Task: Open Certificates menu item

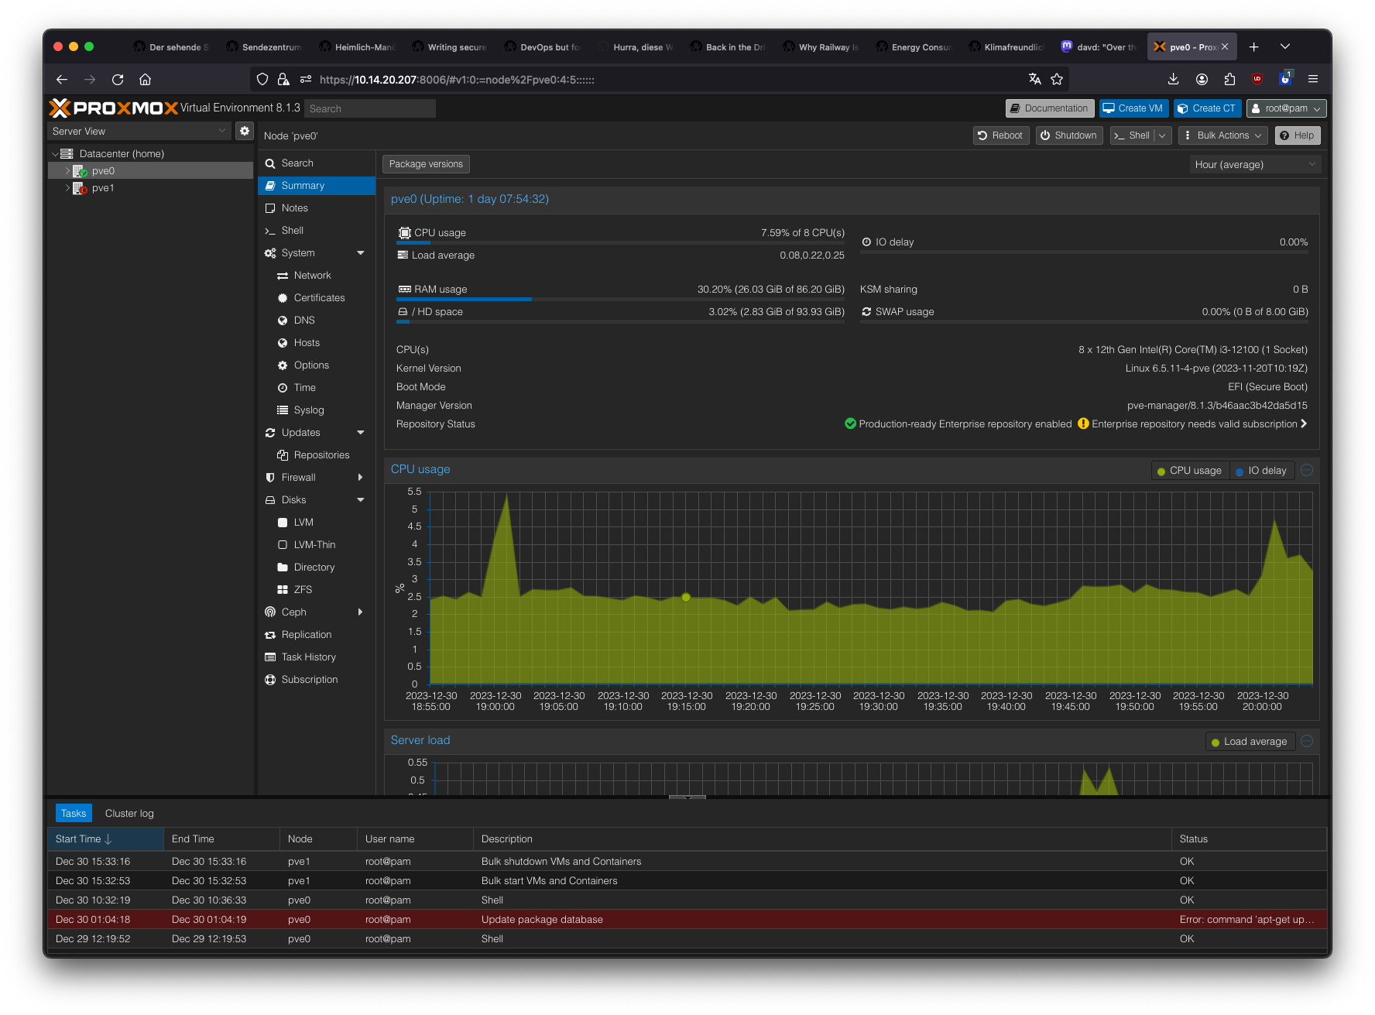Action: click(x=317, y=297)
